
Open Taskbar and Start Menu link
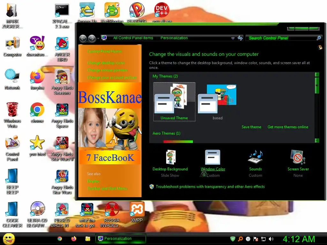click(x=107, y=188)
